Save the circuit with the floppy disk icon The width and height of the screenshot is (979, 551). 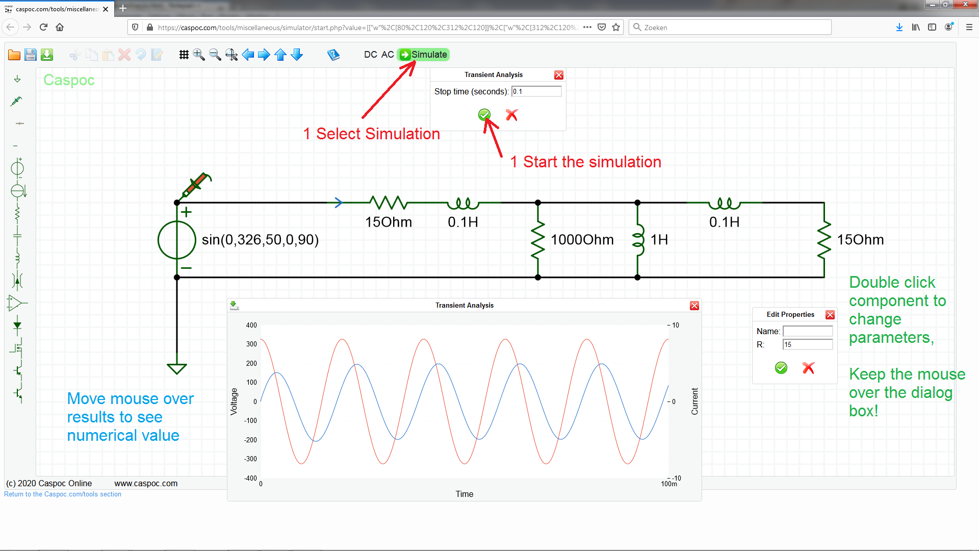(x=31, y=55)
